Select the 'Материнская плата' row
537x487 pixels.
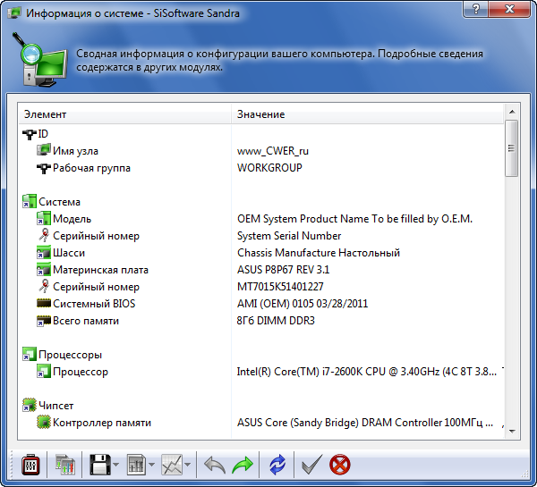click(x=100, y=270)
